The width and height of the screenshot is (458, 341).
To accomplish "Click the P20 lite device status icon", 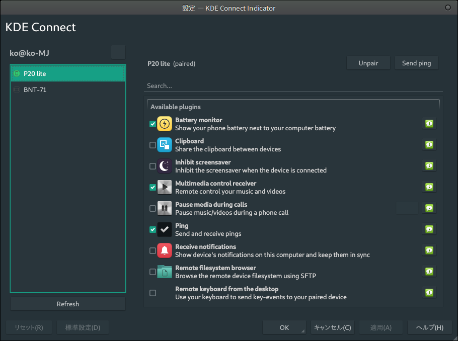I will click(17, 73).
